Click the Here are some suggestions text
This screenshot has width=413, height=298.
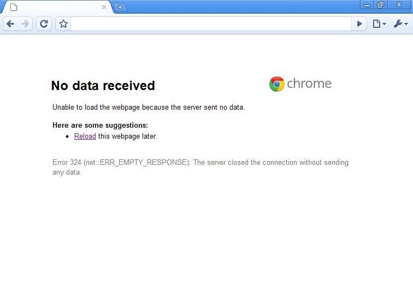(100, 126)
